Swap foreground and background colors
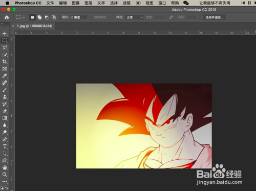Viewport: 256px width, 191px height. (7, 188)
